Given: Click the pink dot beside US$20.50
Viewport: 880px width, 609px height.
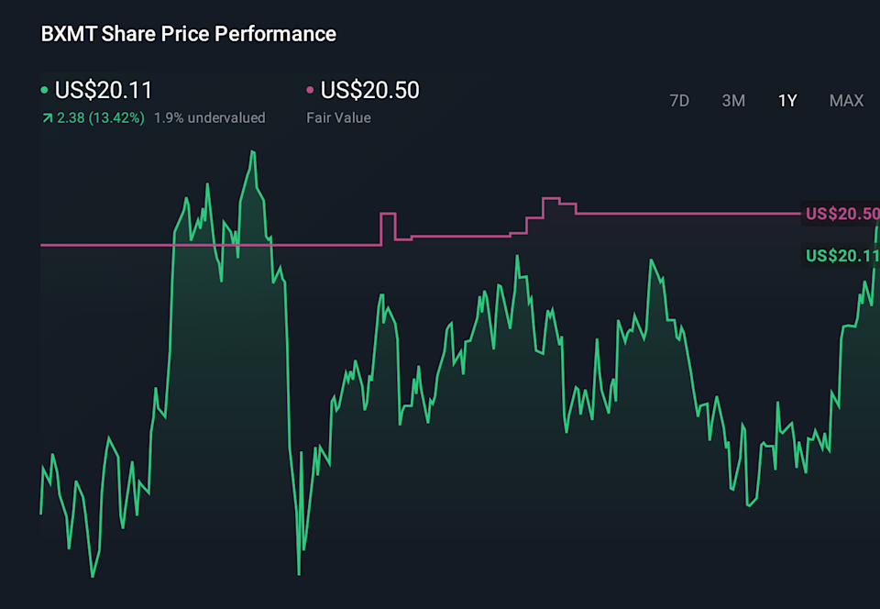Looking at the screenshot, I should point(310,90).
